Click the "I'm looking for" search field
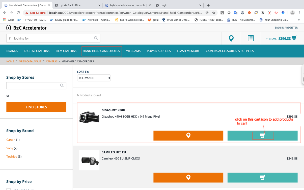Viewport: 304px width, 190px height. point(50,38)
